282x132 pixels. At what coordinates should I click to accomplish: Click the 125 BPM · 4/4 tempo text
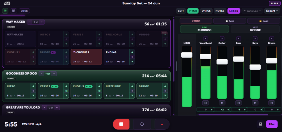pos(32,124)
